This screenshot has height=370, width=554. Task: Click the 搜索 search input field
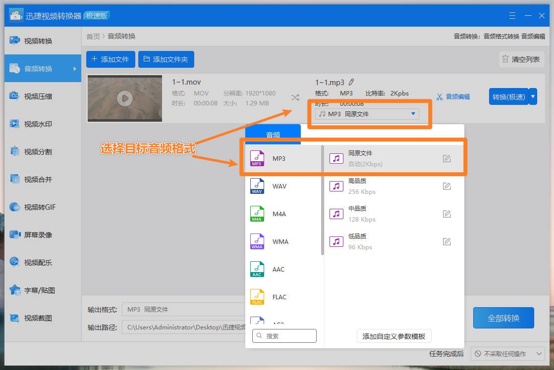click(284, 336)
